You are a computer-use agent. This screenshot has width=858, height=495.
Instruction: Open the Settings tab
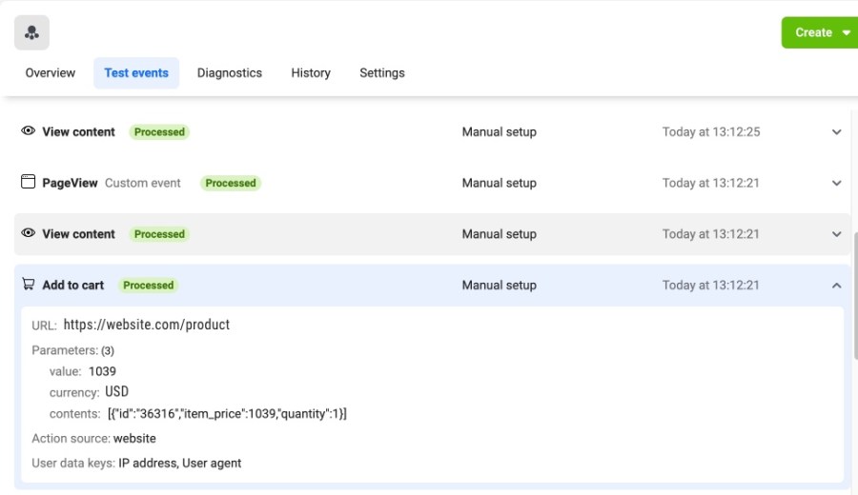(x=382, y=73)
